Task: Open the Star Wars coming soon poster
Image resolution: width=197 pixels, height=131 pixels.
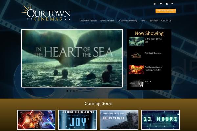Action: 36,120
